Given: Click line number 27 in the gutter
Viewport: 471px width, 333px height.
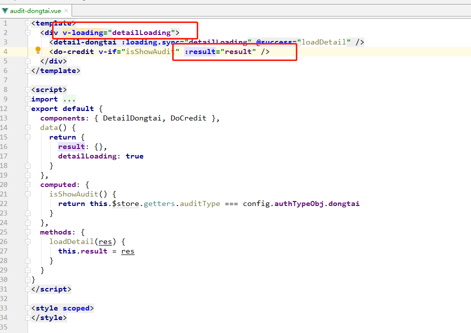Looking at the screenshot, I should [x=4, y=251].
